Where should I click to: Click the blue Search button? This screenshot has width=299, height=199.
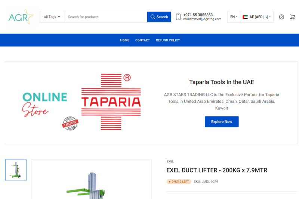(159, 17)
